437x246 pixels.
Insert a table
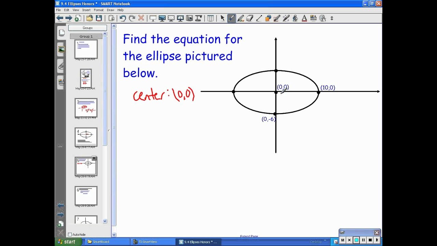(210, 18)
